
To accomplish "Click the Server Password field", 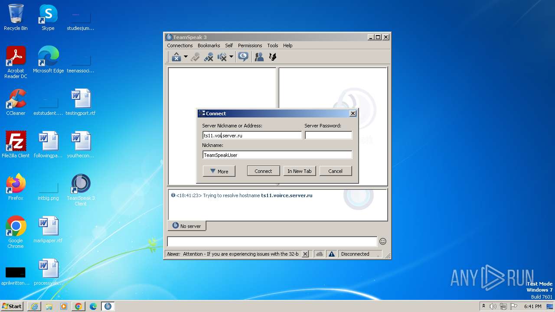I will [x=328, y=136].
